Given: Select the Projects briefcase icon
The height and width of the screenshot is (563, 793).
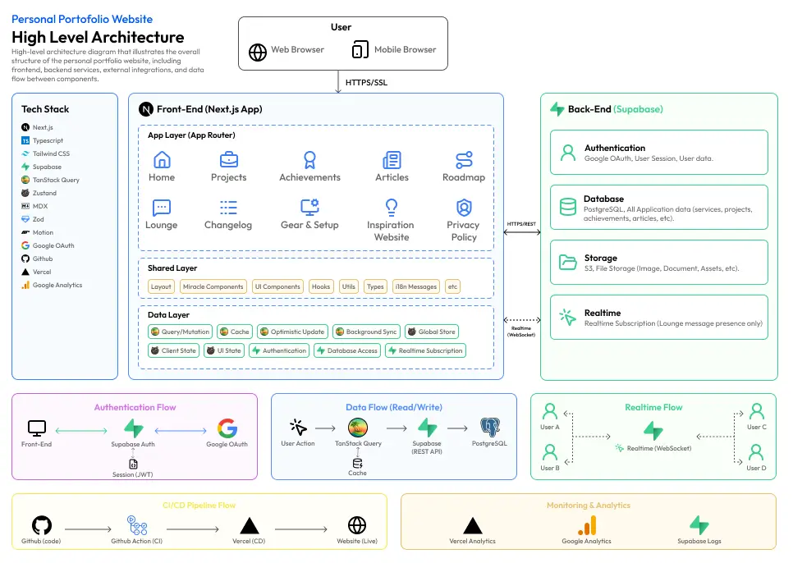Looking at the screenshot, I should coord(228,160).
